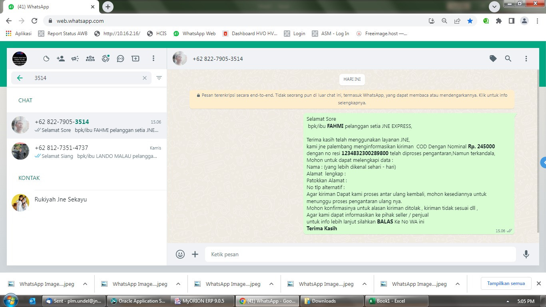Screen dimensions: 546x307
Task: Open the Aplikasi bookmarks shortcut
Action: [x=18, y=34]
